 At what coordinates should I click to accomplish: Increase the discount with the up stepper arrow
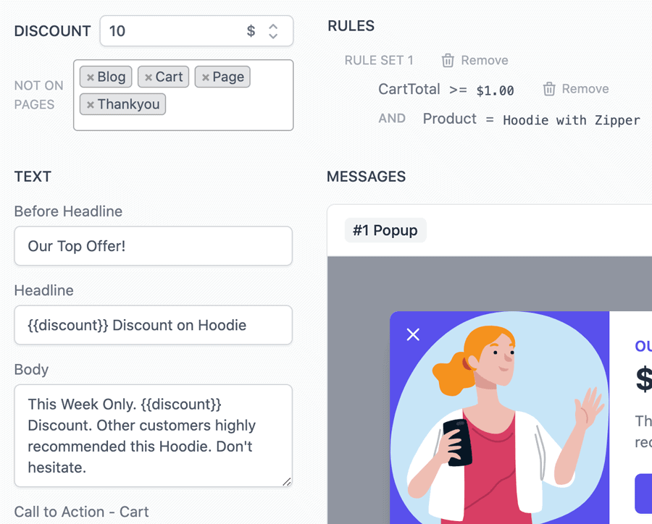pyautogui.click(x=273, y=26)
